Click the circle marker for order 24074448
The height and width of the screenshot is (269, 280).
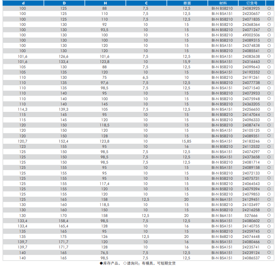click(268, 237)
